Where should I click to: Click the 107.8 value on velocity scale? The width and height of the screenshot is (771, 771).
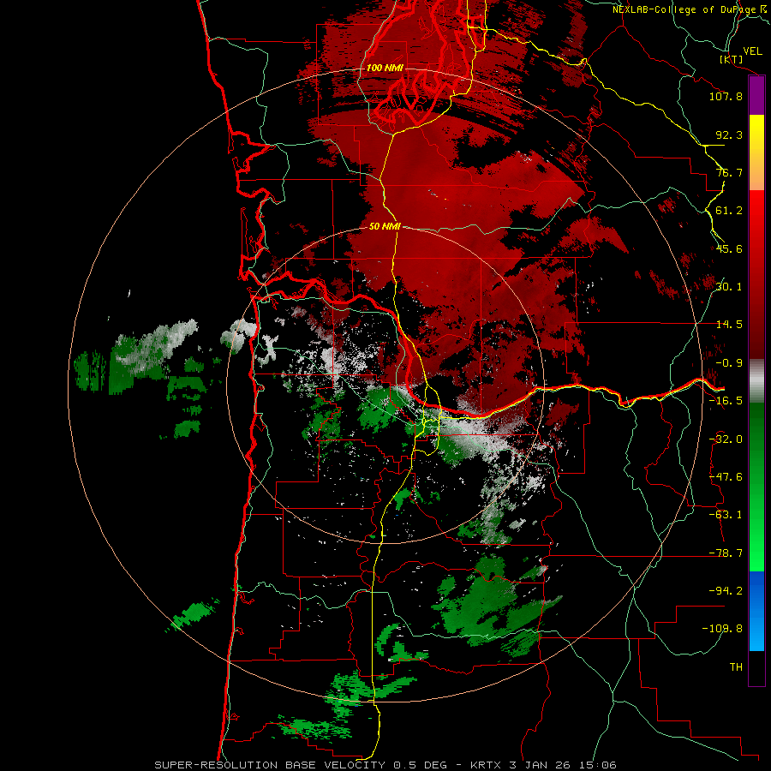click(x=726, y=96)
